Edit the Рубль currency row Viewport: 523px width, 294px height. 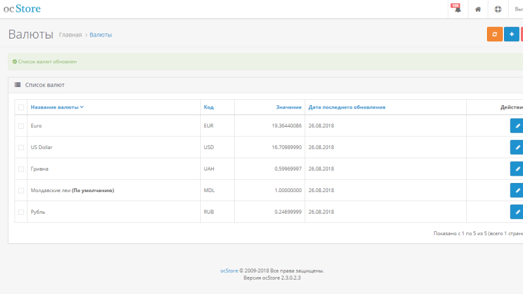click(516, 212)
